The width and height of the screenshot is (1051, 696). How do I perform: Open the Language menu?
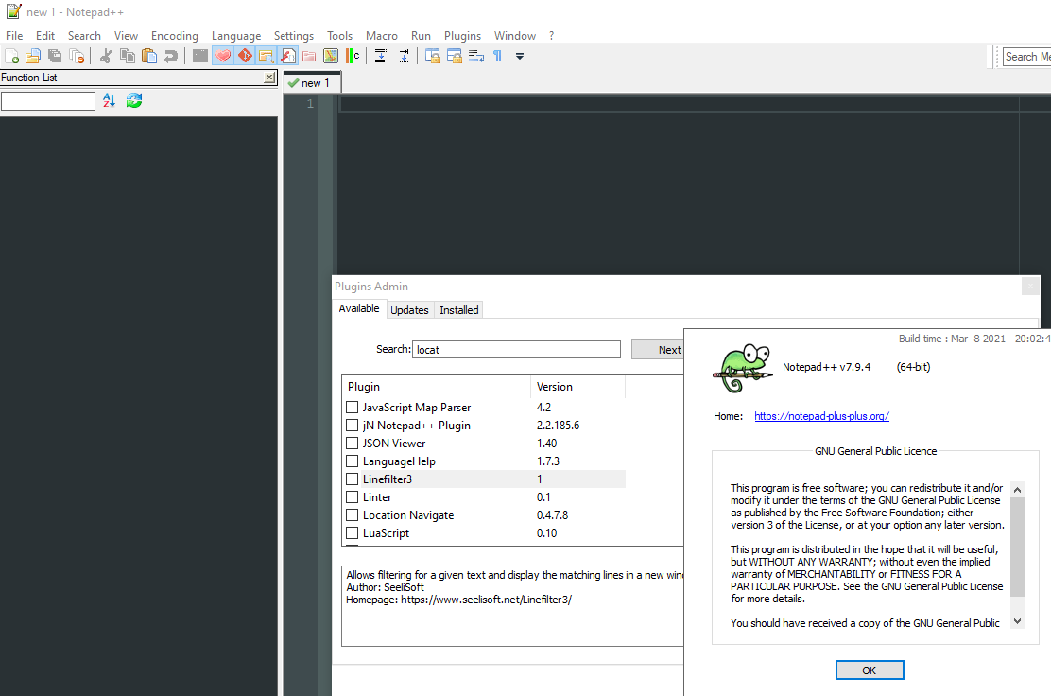click(x=236, y=36)
